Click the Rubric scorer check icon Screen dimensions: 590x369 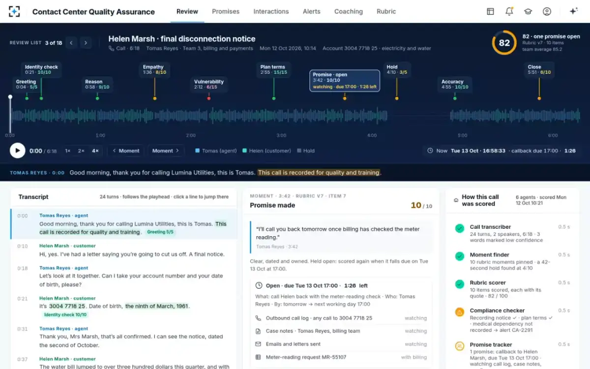click(459, 284)
